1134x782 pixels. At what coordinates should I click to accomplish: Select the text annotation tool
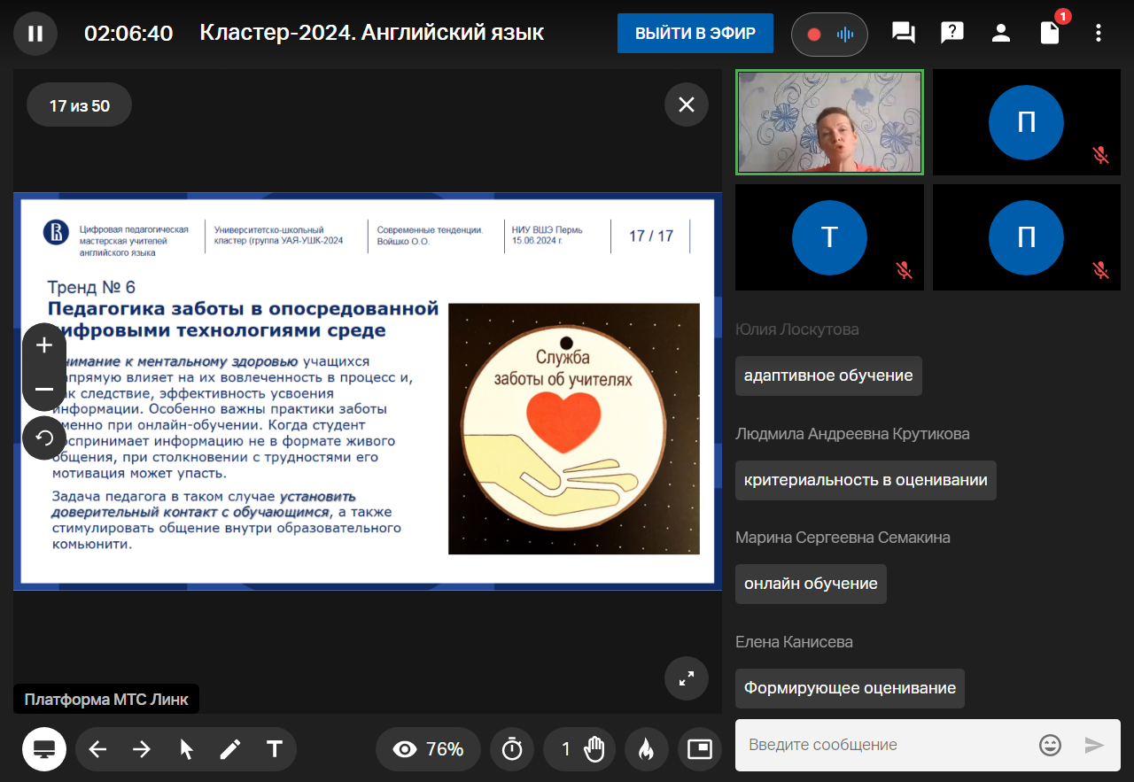[x=275, y=749]
